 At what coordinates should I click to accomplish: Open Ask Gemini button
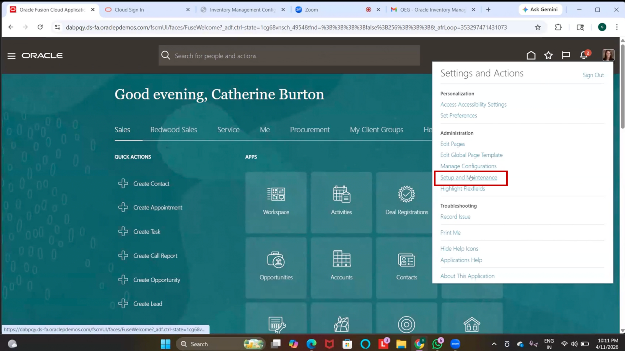click(x=540, y=9)
